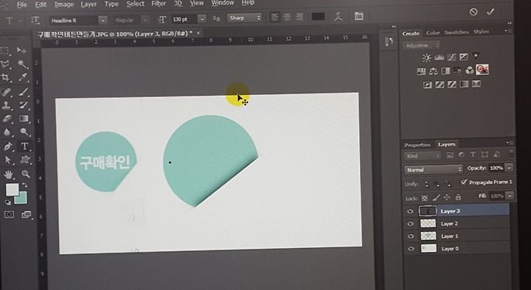Add a Gradient Map adjustment

(465, 84)
